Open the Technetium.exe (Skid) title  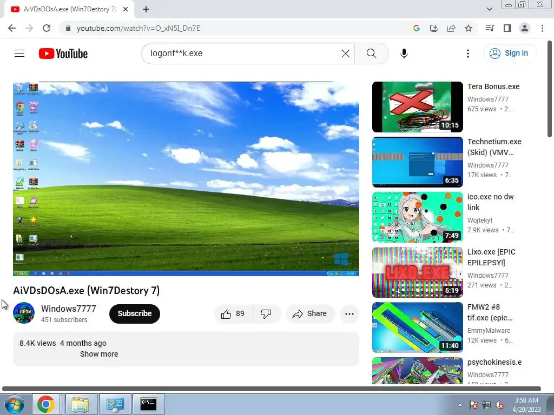click(494, 147)
